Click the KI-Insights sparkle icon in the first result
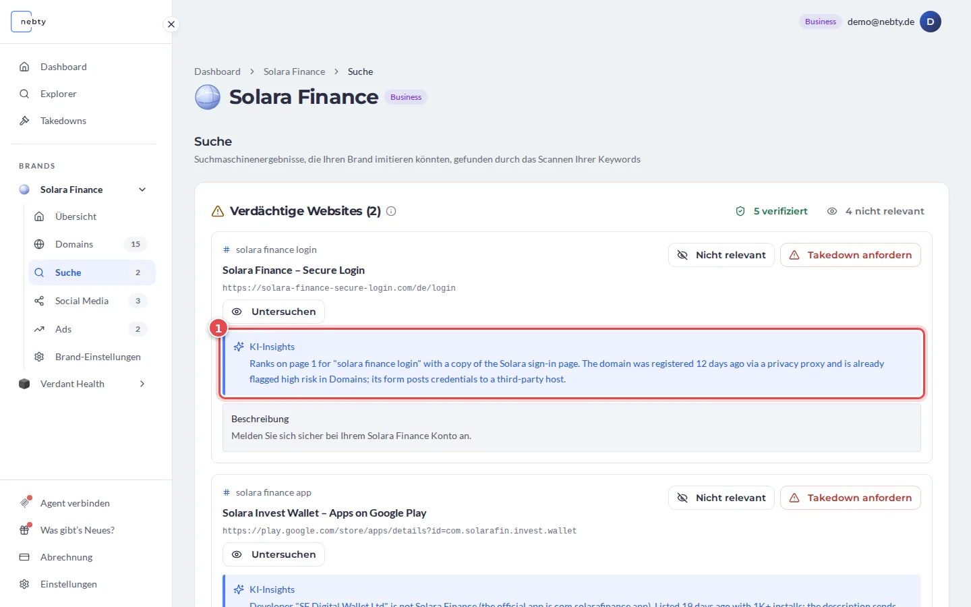Screen dimensions: 971x607 pos(239,347)
